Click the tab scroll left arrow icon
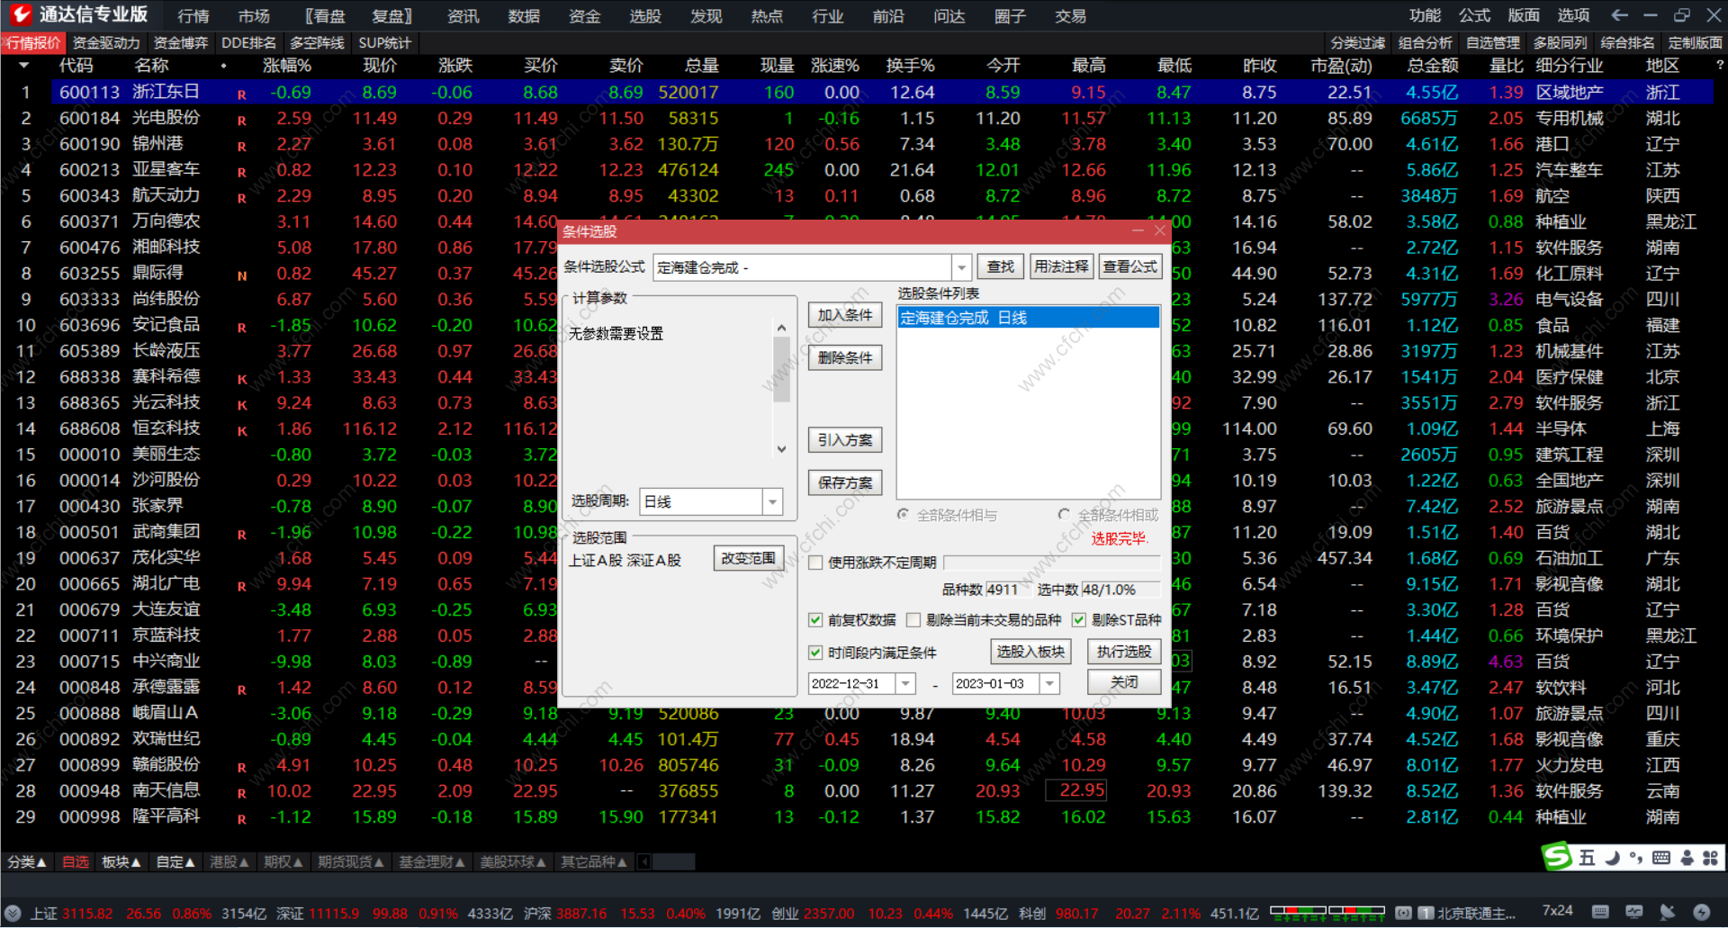 [644, 861]
